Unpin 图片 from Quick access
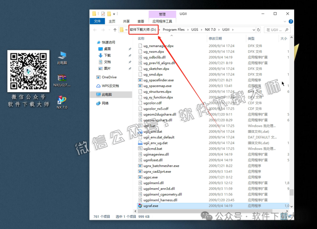This screenshot has height=229, width=317. pyautogui.click(x=130, y=68)
